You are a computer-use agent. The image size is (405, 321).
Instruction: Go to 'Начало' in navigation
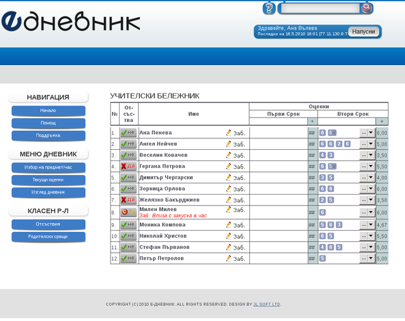pos(48,111)
